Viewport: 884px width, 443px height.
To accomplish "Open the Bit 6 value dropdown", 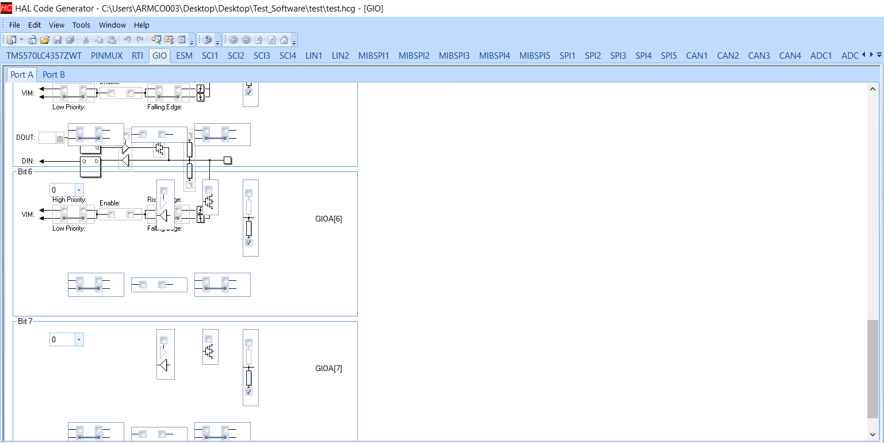I will (x=79, y=190).
